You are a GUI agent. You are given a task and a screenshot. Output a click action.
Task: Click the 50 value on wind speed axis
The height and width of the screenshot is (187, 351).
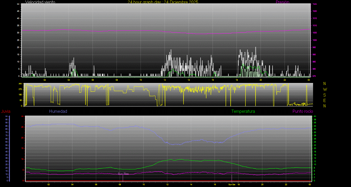[x=18, y=4]
